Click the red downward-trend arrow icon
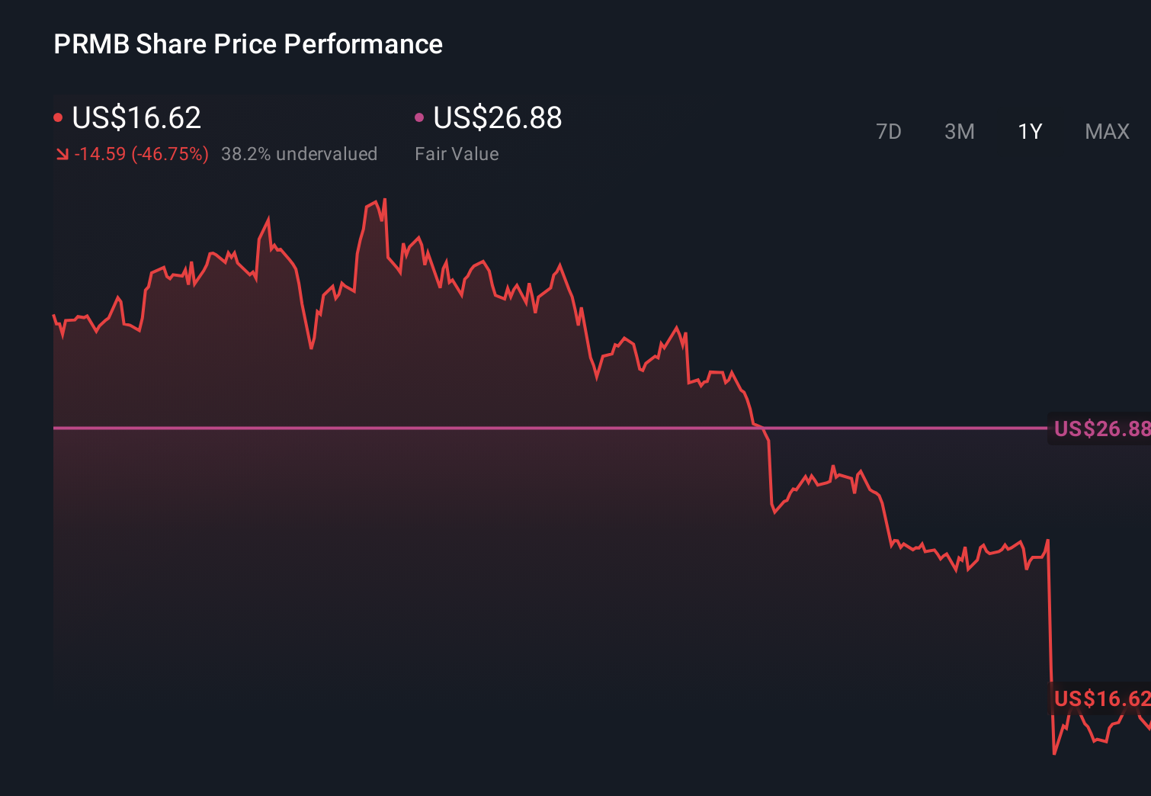1151x796 pixels. [63, 154]
